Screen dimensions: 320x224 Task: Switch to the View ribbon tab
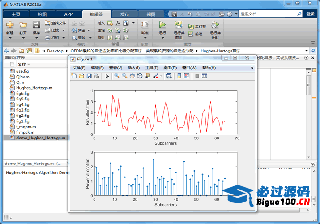(x=151, y=14)
